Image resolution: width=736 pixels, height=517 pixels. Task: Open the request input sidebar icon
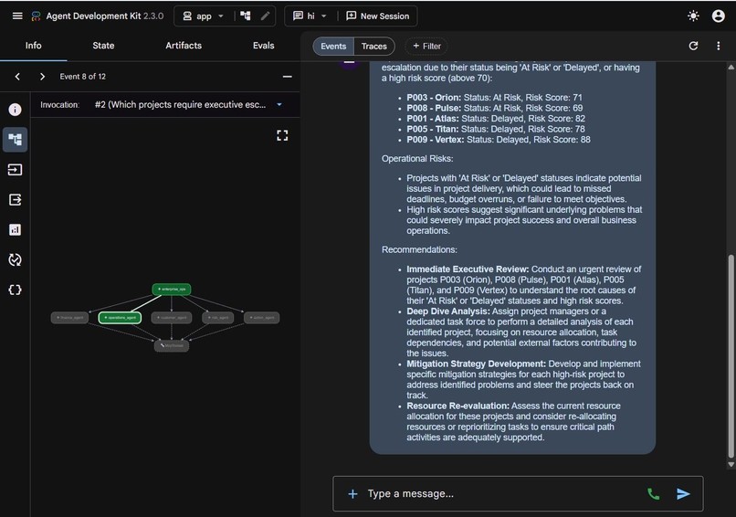pyautogui.click(x=15, y=170)
